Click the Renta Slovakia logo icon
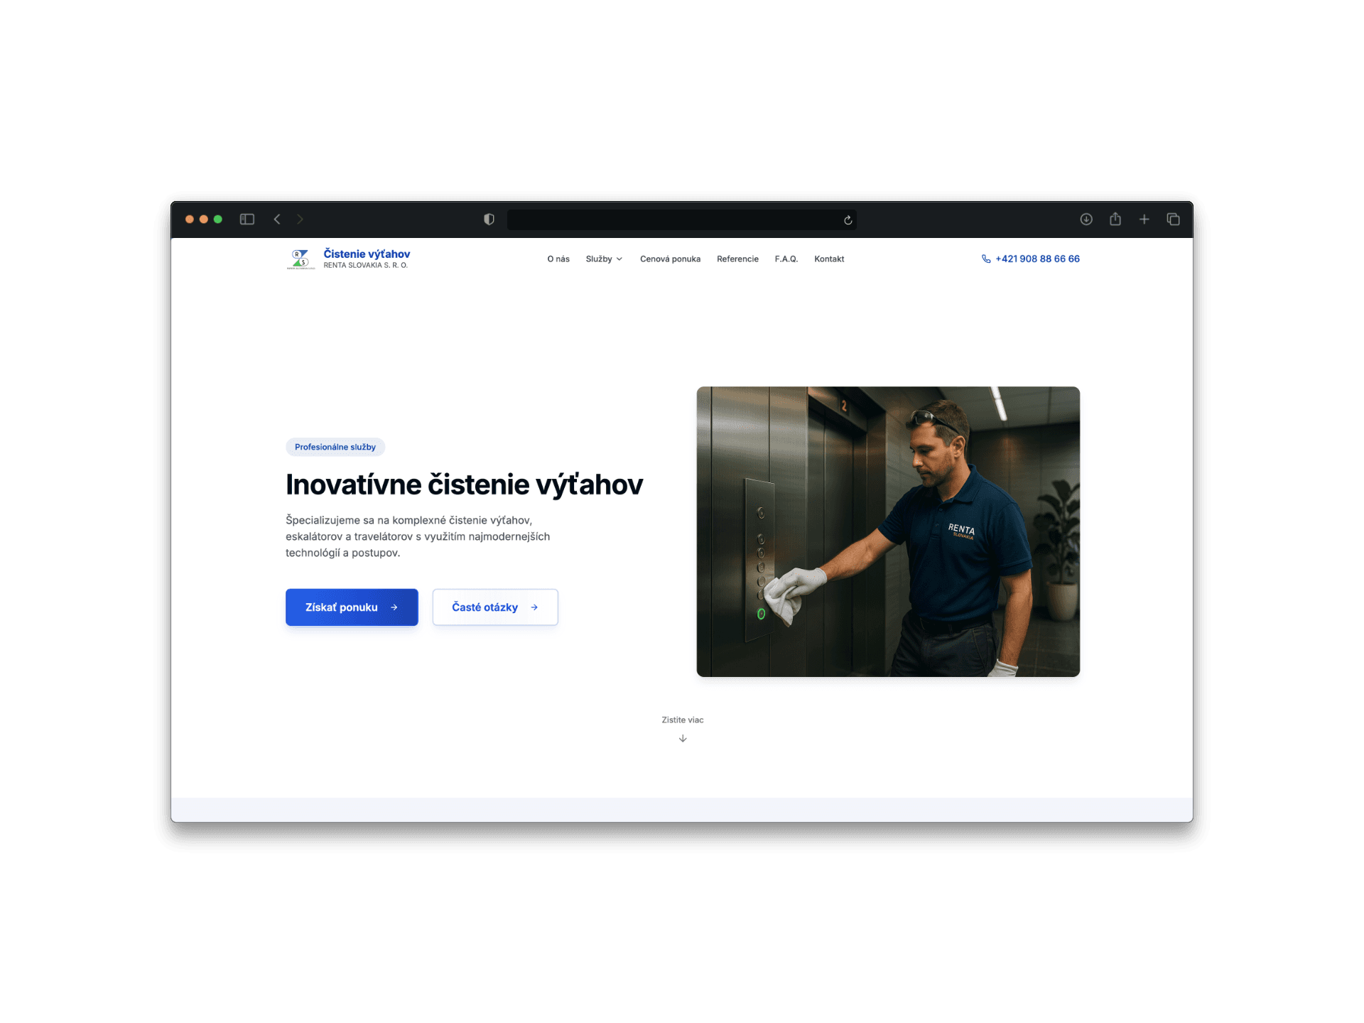Image resolution: width=1364 pixels, height=1023 pixels. click(301, 259)
